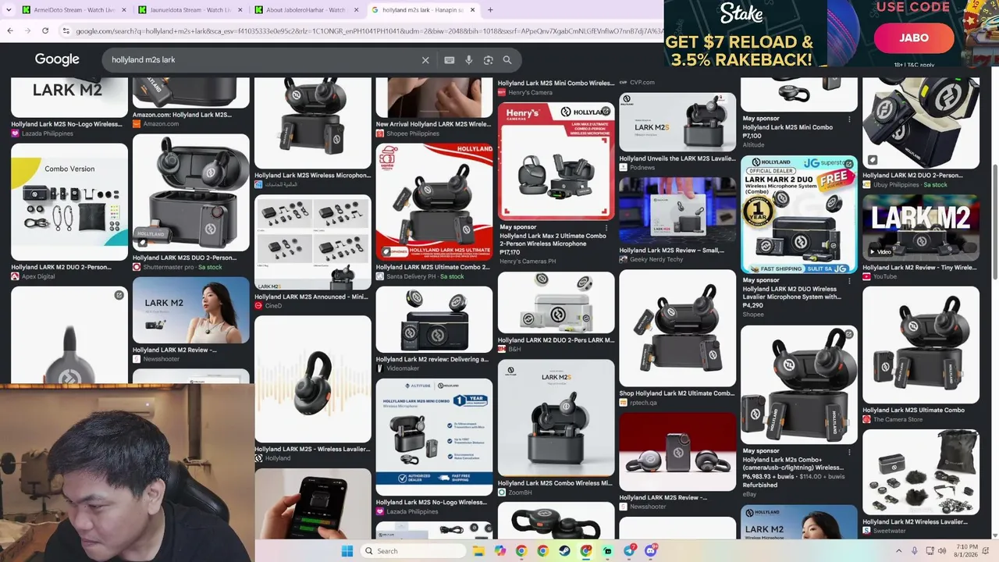Image resolution: width=999 pixels, height=562 pixels.
Task: Open File Explorer from the taskbar
Action: tap(478, 551)
